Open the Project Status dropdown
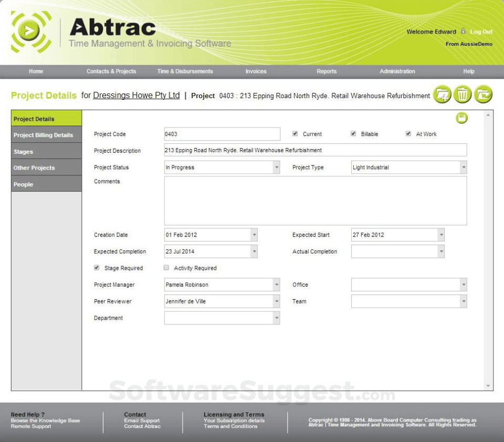 (x=277, y=167)
